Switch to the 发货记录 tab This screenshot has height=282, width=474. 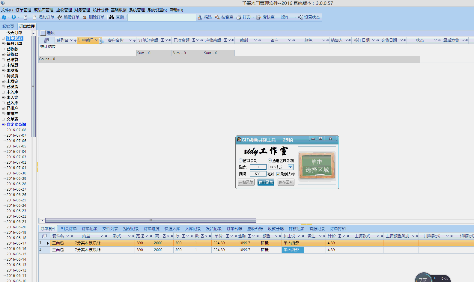click(213, 229)
